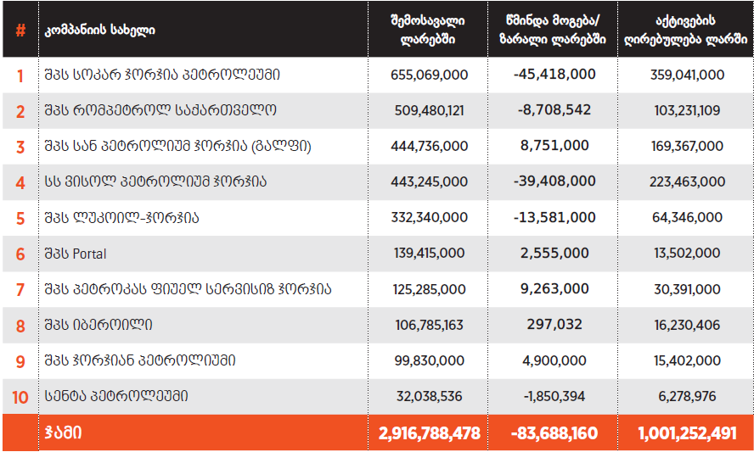Select the asset value 15,402,000
The width and height of the screenshot is (754, 452).
point(687,360)
